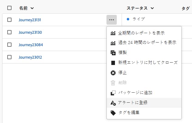Click the subscribe to alerts icon
This screenshot has height=123, width=192.
(x=113, y=103)
